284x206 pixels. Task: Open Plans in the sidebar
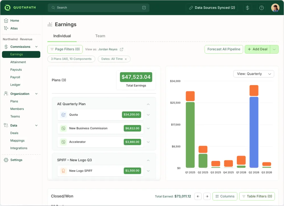click(x=14, y=101)
